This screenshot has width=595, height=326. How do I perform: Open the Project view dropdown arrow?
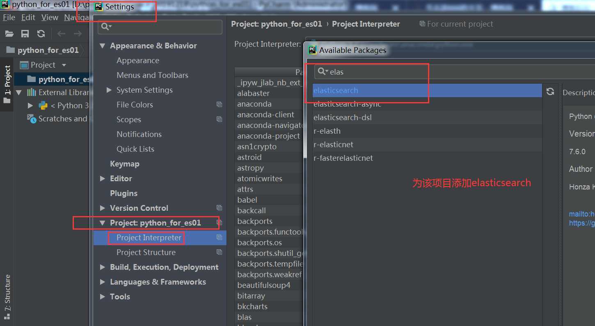point(64,65)
